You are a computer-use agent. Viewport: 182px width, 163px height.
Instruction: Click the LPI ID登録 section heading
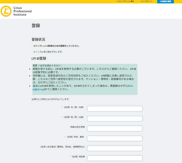(39, 58)
